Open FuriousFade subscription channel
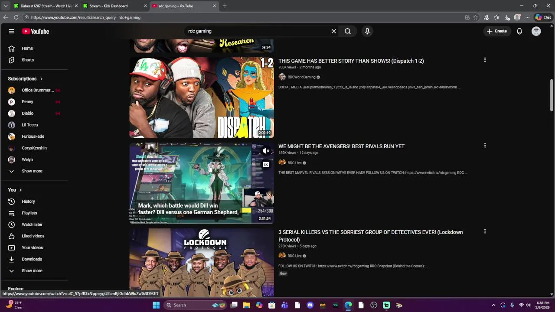This screenshot has height=312, width=555. pos(33,136)
